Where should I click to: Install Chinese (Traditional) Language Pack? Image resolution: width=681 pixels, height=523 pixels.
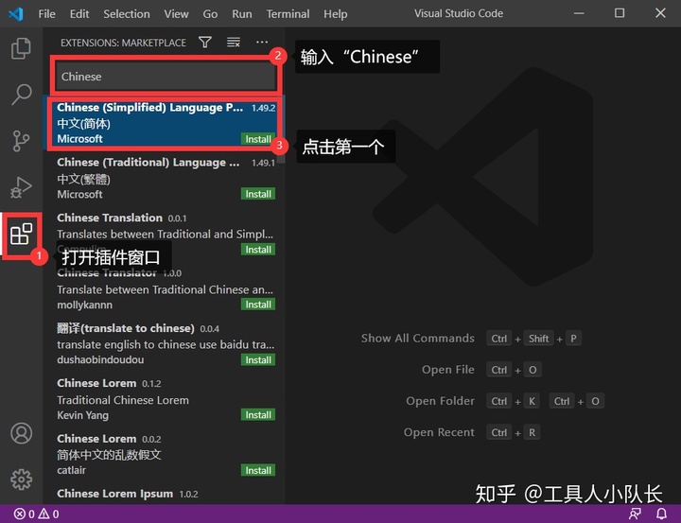[258, 194]
